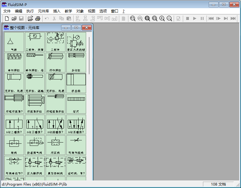This screenshot has width=241, height=188.
Task: Select the 可调节流阀 throttle valve
Action: click(x=76, y=145)
